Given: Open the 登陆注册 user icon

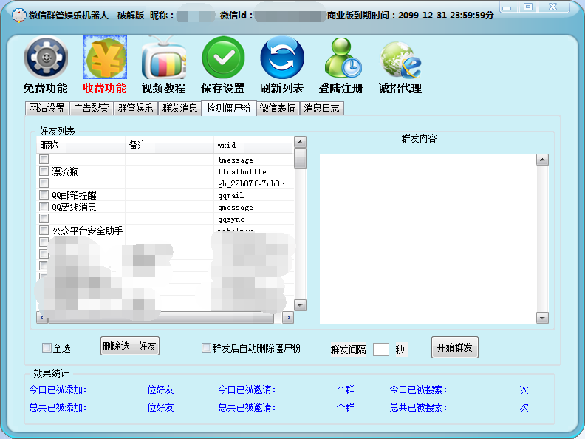Looking at the screenshot, I should point(343,58).
